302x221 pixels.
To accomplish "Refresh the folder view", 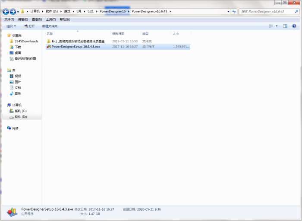I will pos(234,12).
